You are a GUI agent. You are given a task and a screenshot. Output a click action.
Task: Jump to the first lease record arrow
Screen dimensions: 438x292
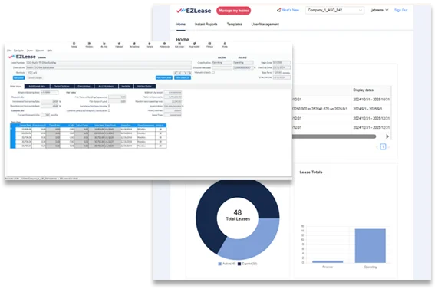pyautogui.click(x=176, y=73)
